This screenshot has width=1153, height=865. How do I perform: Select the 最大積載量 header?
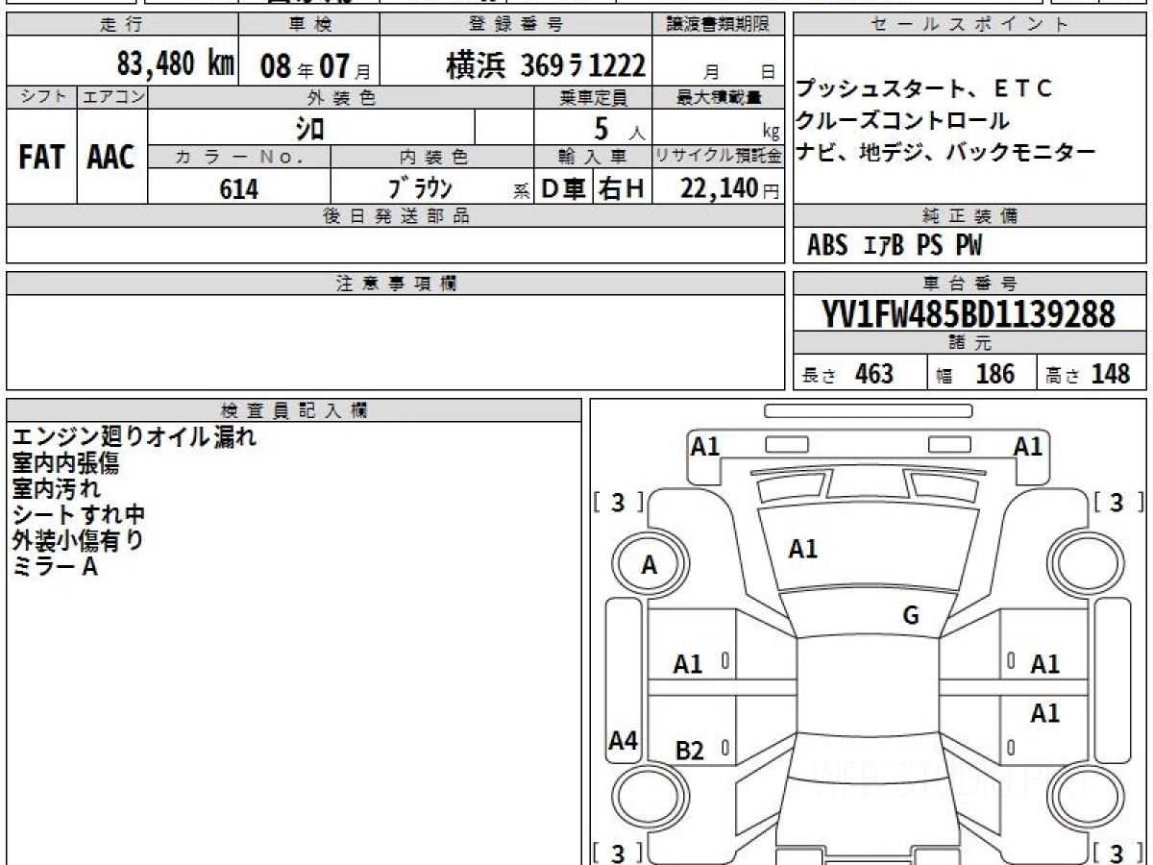click(x=719, y=96)
